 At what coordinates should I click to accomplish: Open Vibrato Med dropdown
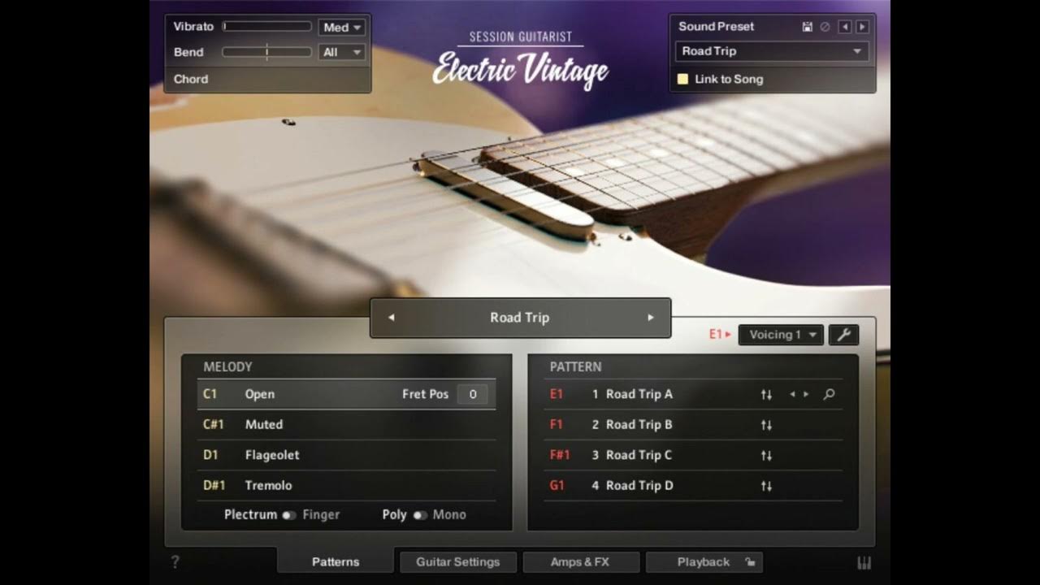(342, 28)
